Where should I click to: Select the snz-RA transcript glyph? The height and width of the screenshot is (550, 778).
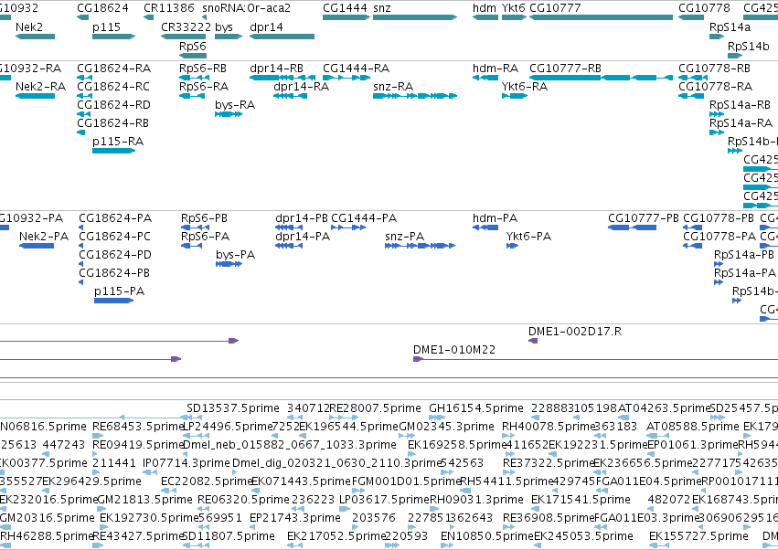[x=415, y=96]
